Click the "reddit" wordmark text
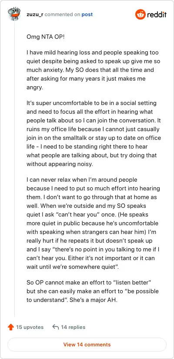The image size is (174, 359). pyautogui.click(x=157, y=15)
